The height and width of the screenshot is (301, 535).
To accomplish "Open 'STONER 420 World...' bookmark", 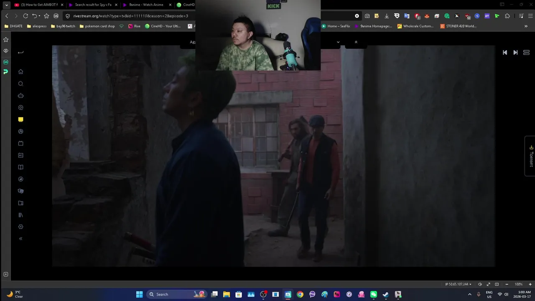I will coord(458,26).
